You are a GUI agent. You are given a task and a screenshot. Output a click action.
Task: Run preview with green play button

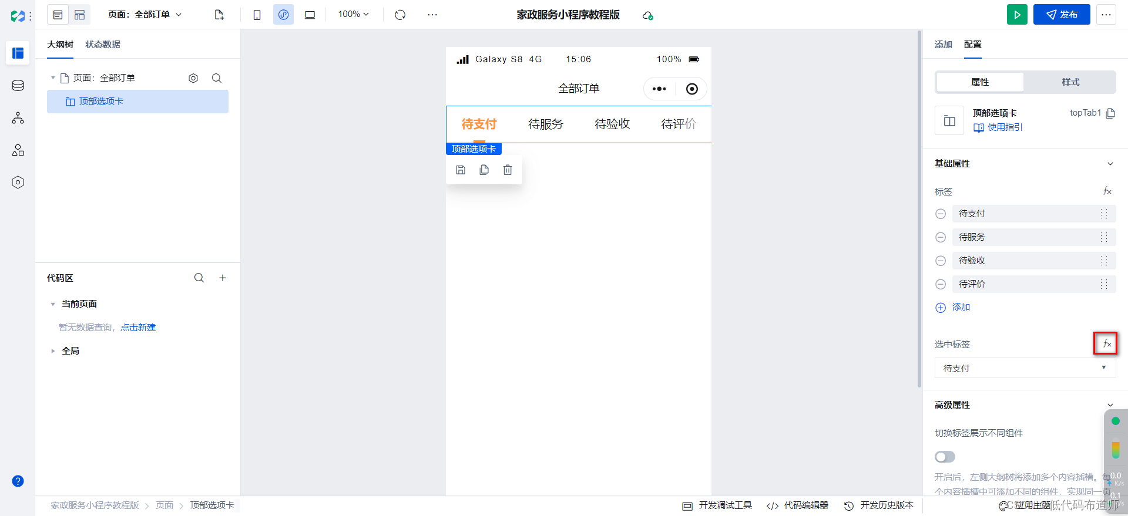(1017, 15)
